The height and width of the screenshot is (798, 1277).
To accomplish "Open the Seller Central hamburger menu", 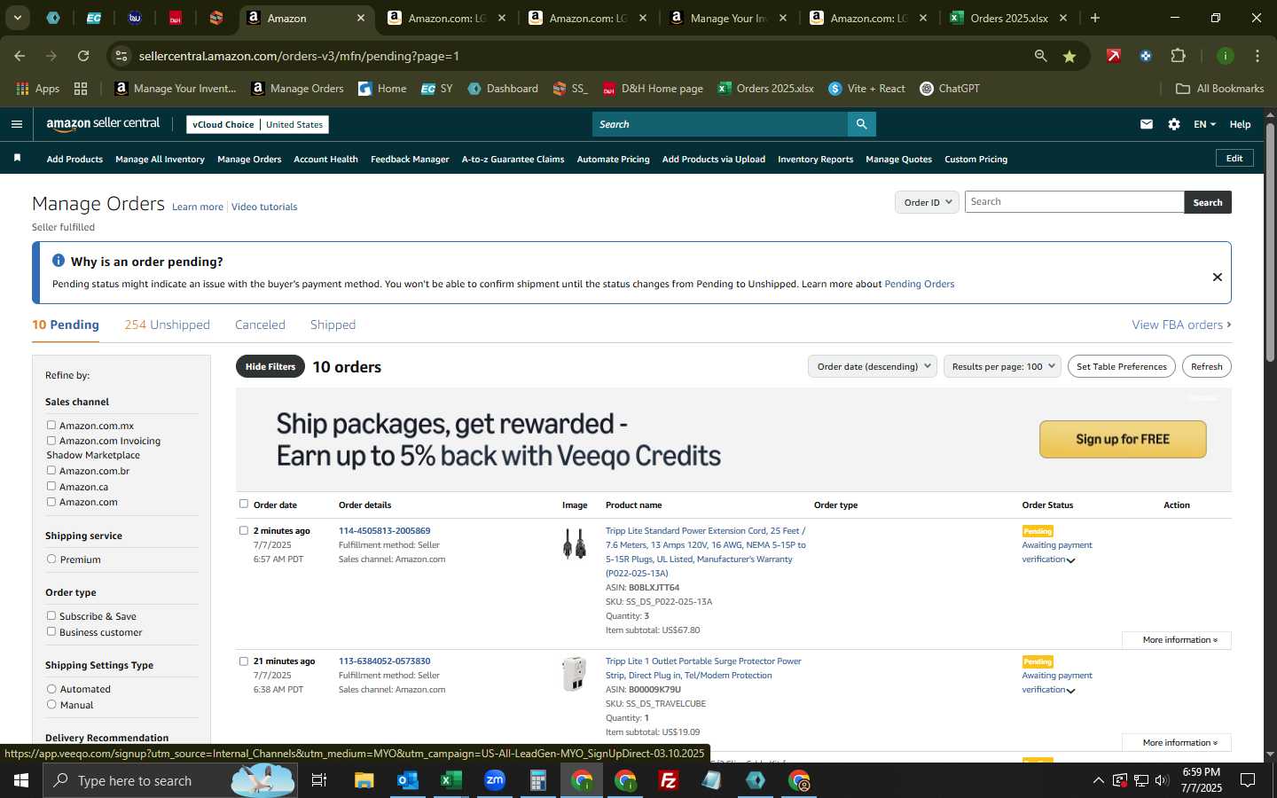I will click(16, 124).
